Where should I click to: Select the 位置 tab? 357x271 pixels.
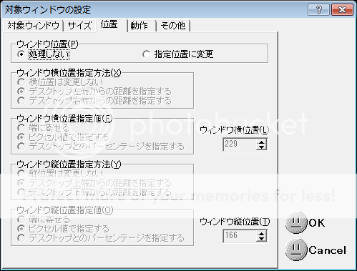pos(111,25)
